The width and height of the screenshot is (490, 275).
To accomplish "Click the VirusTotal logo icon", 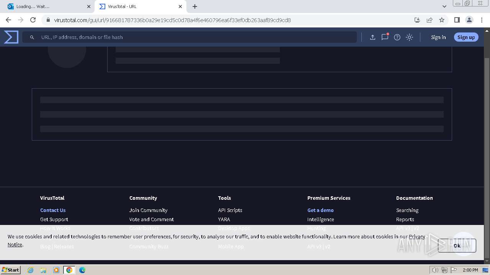I will [11, 37].
